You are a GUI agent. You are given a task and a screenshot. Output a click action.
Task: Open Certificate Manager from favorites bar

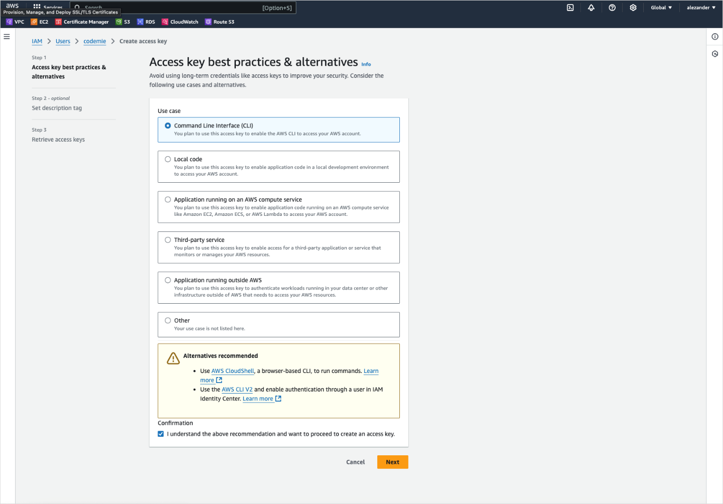82,22
